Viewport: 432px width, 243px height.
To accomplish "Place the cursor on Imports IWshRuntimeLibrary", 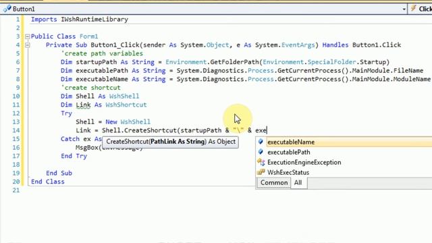I will point(80,20).
